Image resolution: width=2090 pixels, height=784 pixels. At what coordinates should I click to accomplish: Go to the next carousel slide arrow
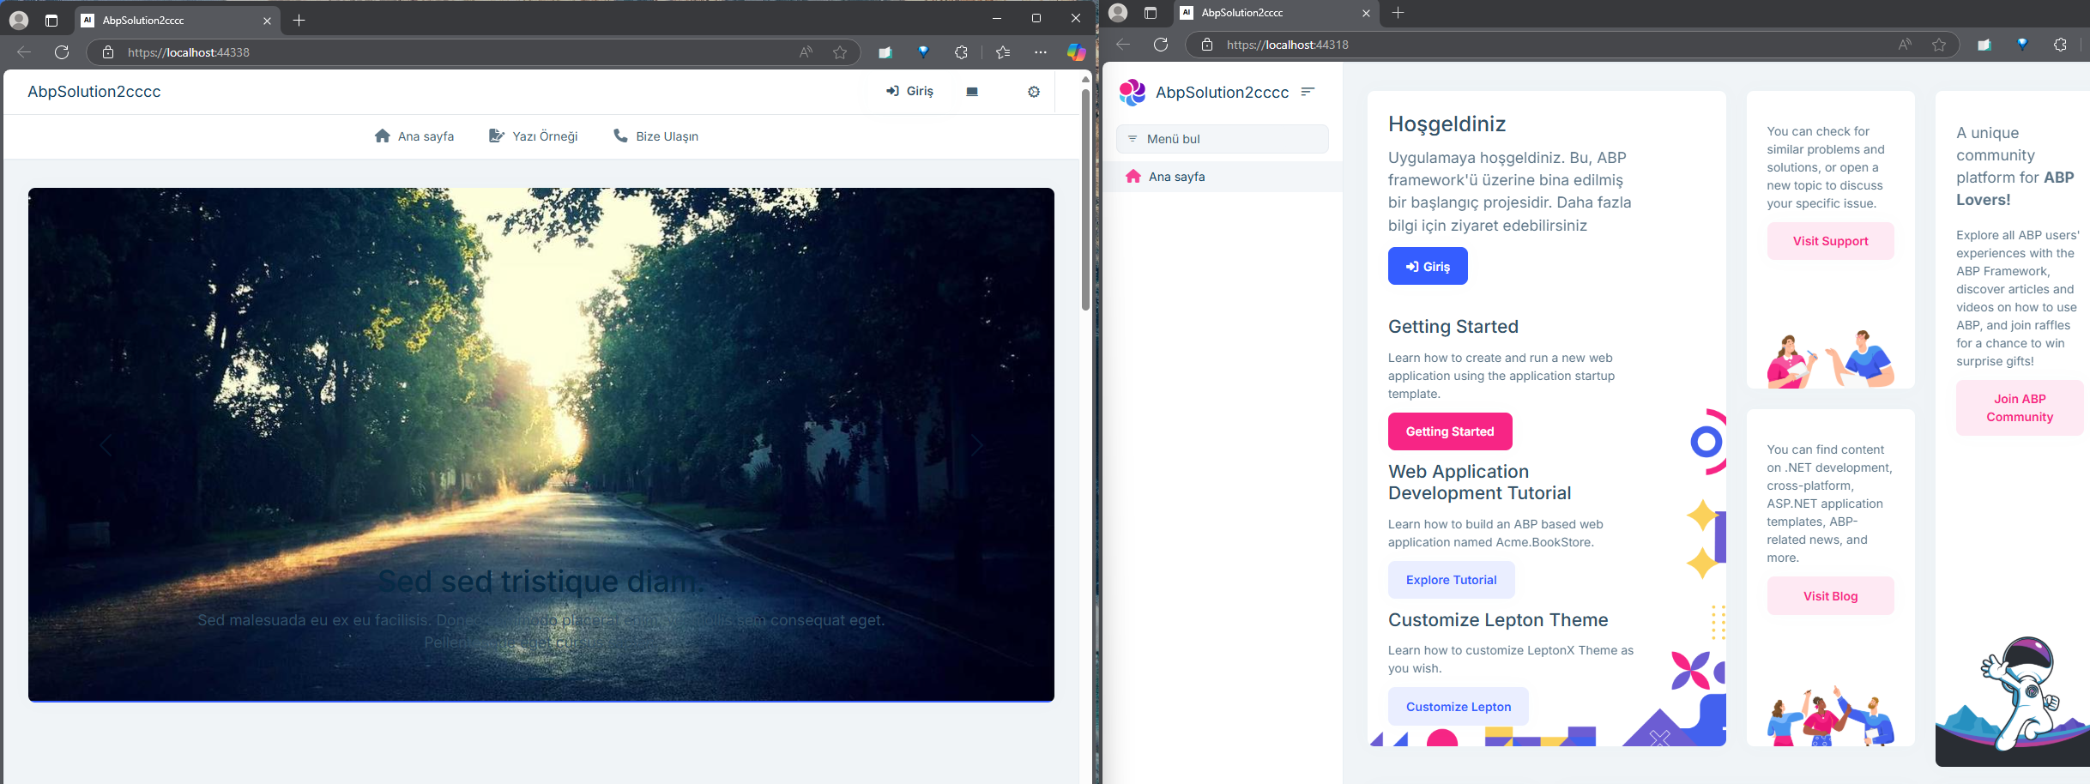pos(976,445)
